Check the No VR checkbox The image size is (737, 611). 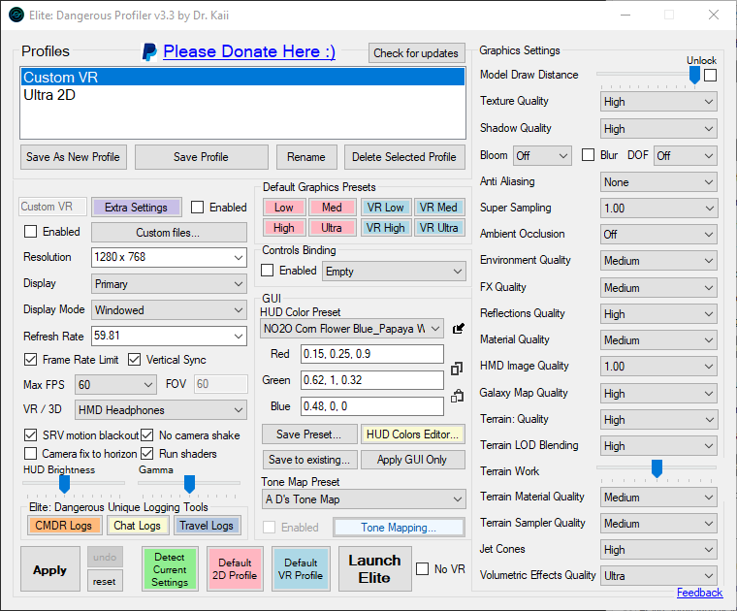point(423,568)
